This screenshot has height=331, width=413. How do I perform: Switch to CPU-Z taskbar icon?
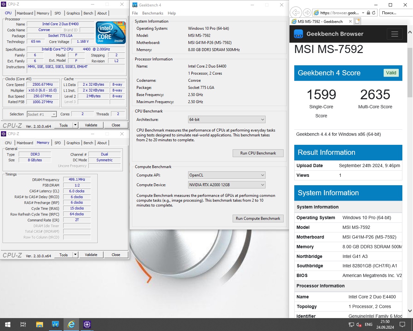(87, 325)
